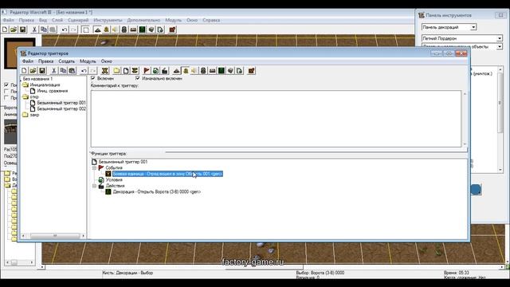Select highlighted event 'Боевая единица' row
The height and width of the screenshot is (287, 510).
167,174
